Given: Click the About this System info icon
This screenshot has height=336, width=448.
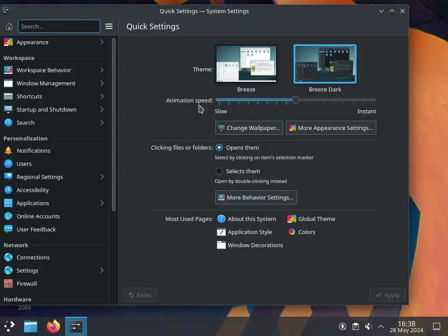Looking at the screenshot, I should coord(221,219).
